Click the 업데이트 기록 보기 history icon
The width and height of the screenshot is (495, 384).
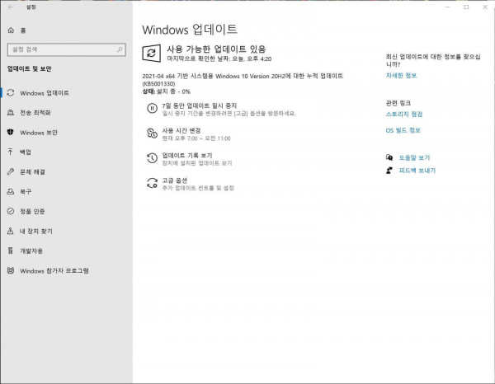[x=152, y=158]
